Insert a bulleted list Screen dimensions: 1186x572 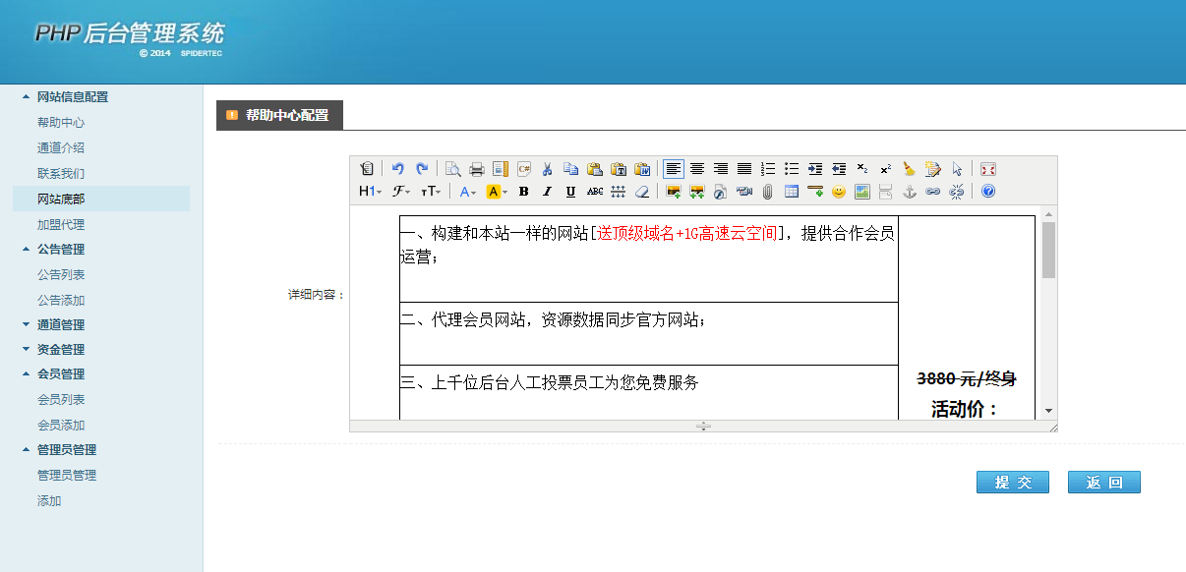click(792, 168)
